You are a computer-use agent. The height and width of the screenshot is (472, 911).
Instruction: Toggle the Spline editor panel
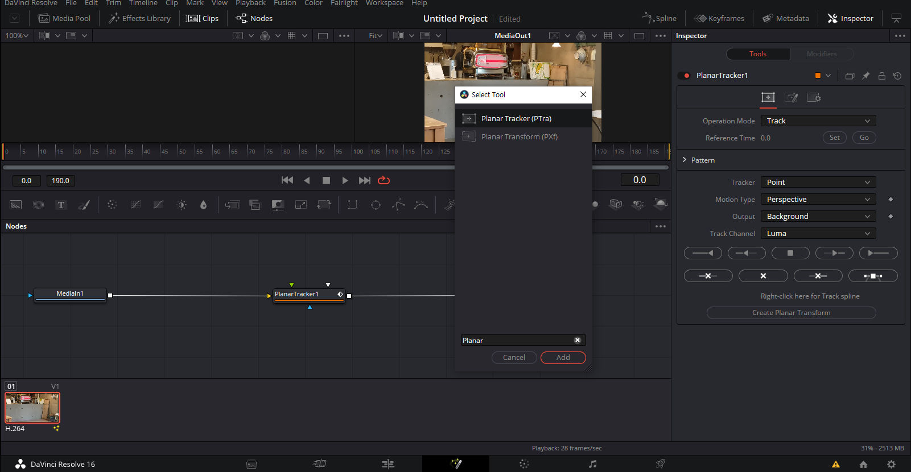pyautogui.click(x=659, y=18)
